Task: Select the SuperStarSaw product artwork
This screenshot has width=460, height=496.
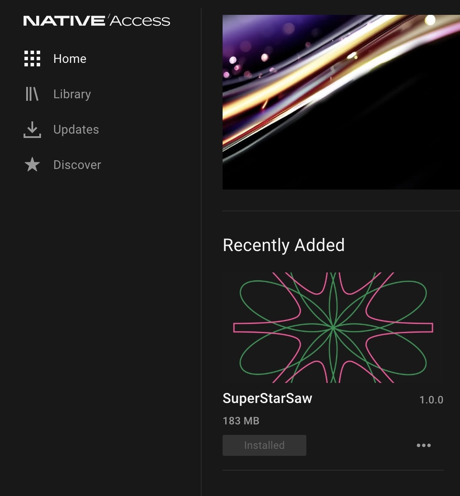Action: click(333, 327)
